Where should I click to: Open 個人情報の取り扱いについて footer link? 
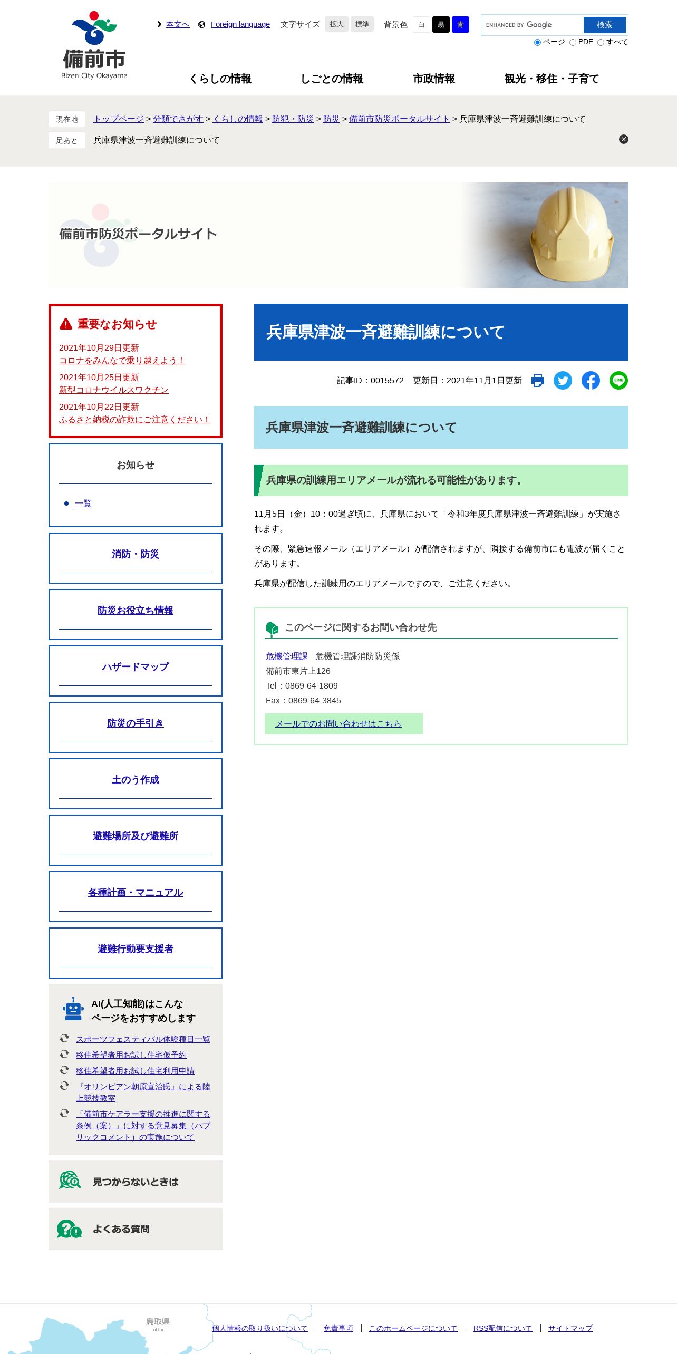pos(260,1329)
